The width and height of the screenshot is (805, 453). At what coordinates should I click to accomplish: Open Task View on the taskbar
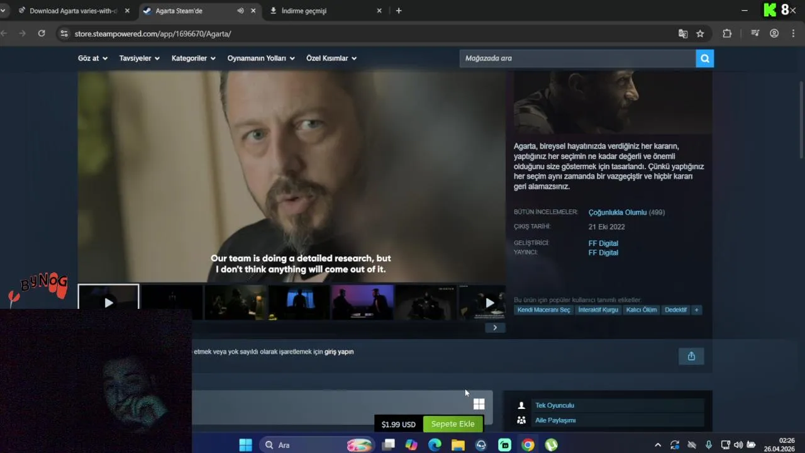pos(389,445)
